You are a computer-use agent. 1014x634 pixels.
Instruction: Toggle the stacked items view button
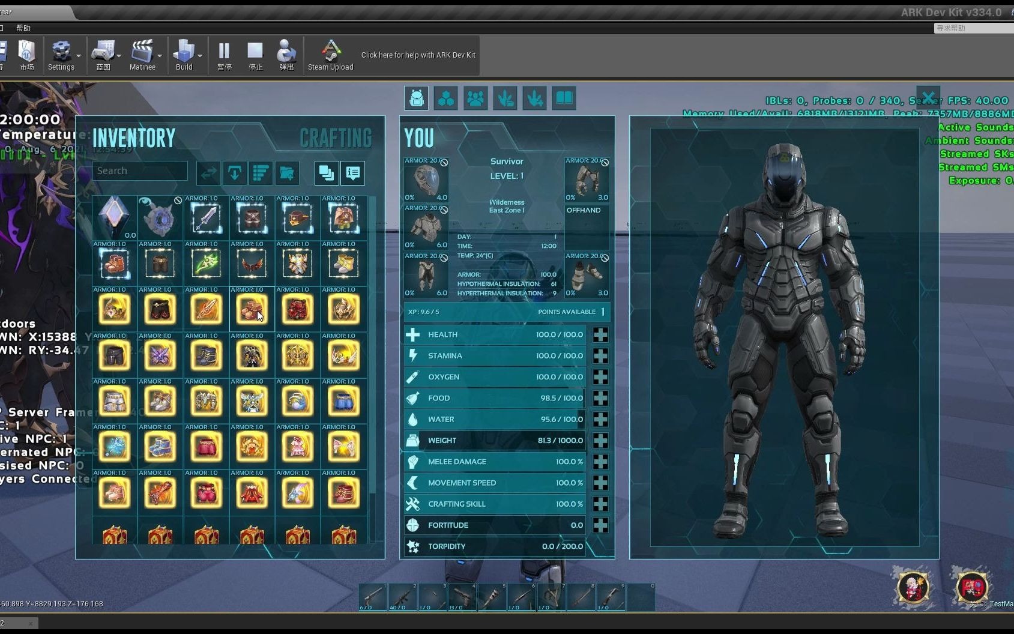[327, 173]
